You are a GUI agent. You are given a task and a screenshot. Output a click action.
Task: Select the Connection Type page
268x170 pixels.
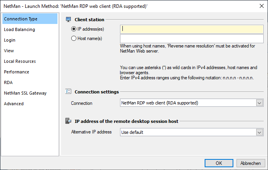21,19
